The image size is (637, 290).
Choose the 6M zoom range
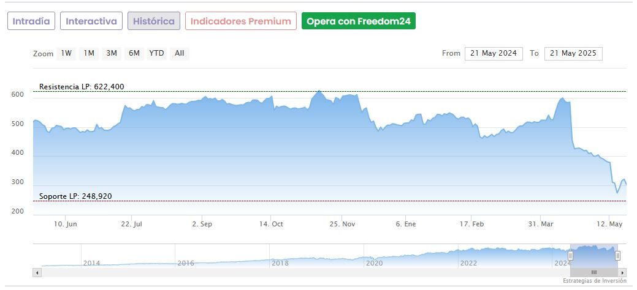coord(134,53)
